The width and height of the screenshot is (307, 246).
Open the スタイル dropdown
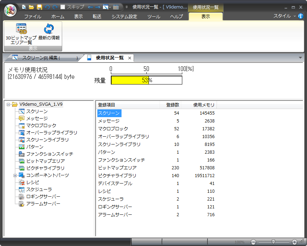coord(284,16)
